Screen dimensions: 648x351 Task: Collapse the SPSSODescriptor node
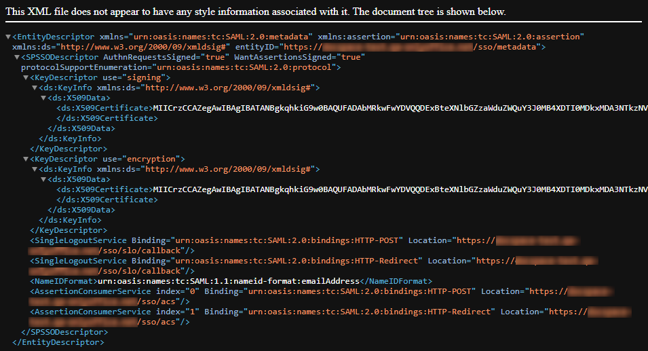click(x=17, y=57)
